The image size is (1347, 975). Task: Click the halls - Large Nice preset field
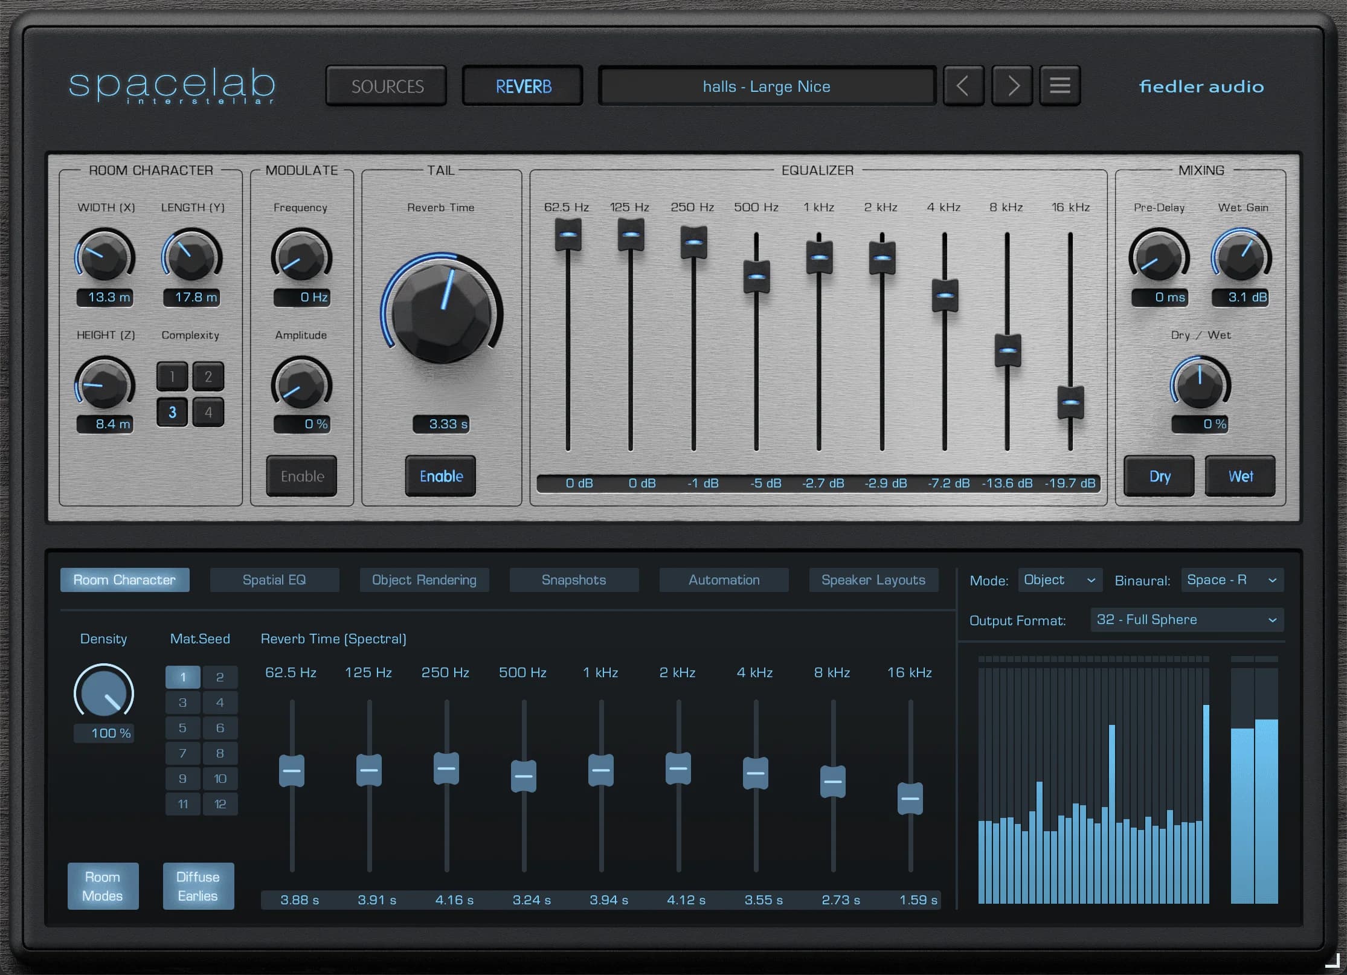pyautogui.click(x=766, y=86)
